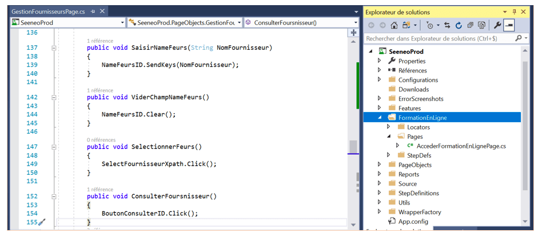Viewport: 542px width, 237px height.
Task: Collapse the SaisirNameFeurs method outline box
Action: 54,48
